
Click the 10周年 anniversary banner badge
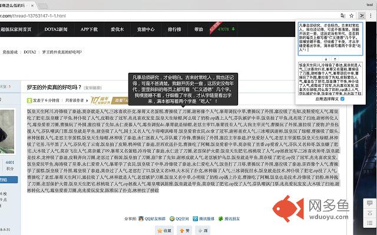(101, 100)
